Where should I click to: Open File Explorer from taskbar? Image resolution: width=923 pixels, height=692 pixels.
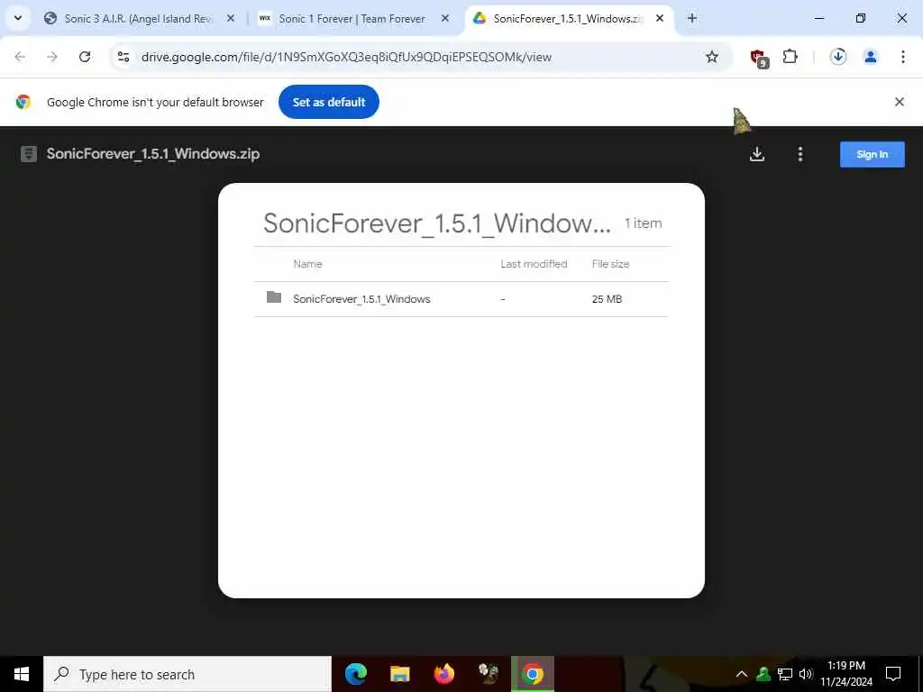(x=399, y=674)
